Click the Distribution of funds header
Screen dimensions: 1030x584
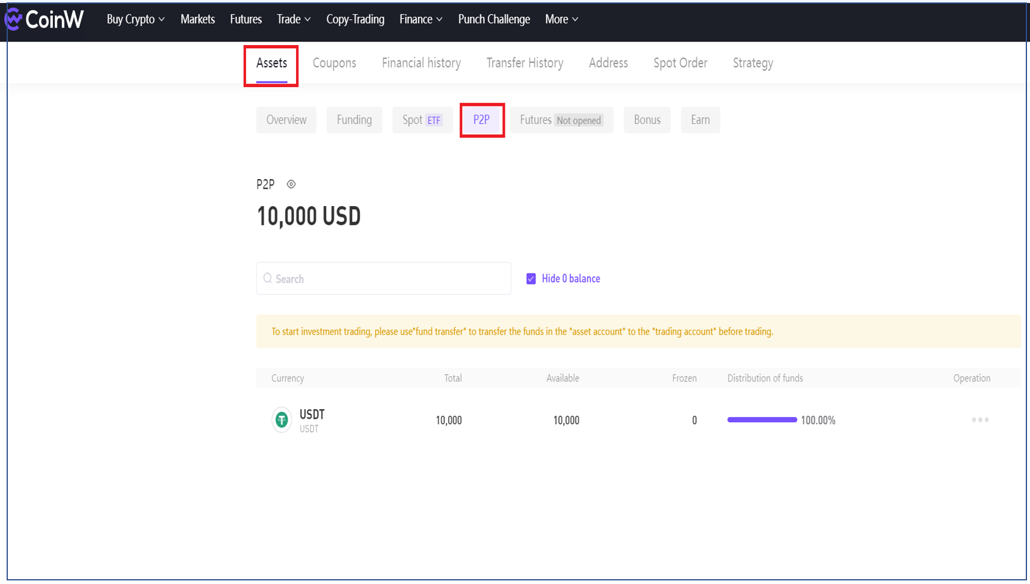tap(765, 378)
